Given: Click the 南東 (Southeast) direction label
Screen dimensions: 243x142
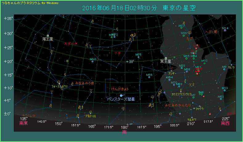Looking at the screenshot, I should pyautogui.click(x=23, y=123).
